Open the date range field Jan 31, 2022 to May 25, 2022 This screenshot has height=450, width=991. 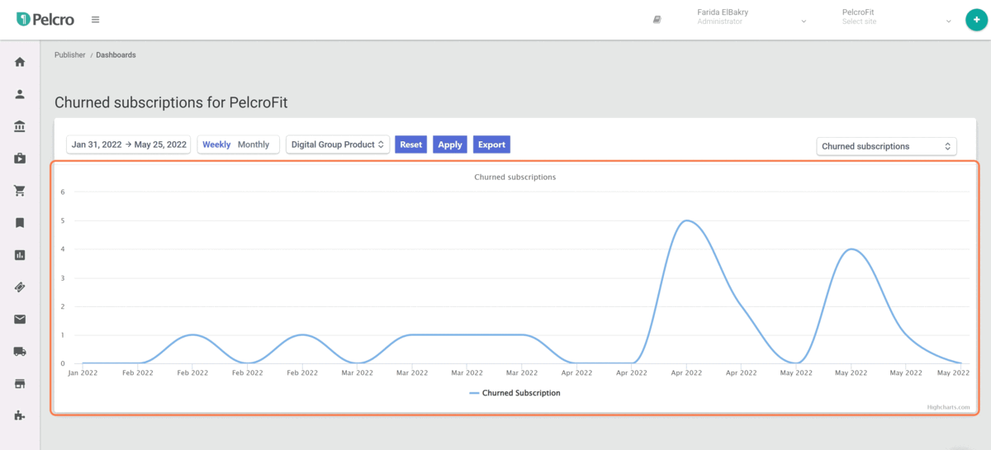(129, 144)
